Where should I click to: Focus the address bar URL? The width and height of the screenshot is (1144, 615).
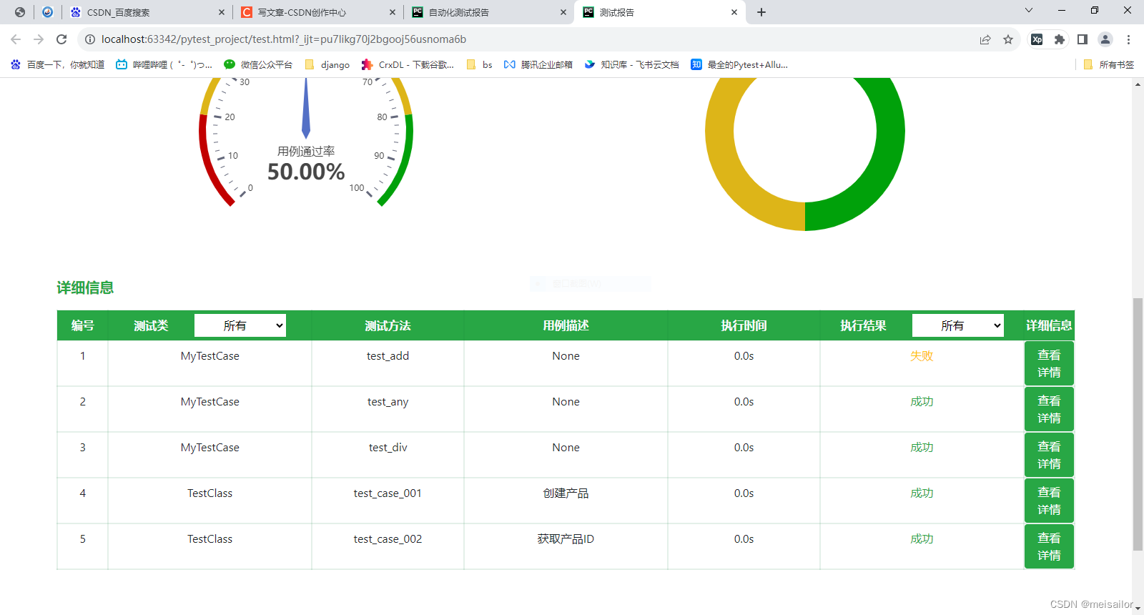tap(283, 39)
